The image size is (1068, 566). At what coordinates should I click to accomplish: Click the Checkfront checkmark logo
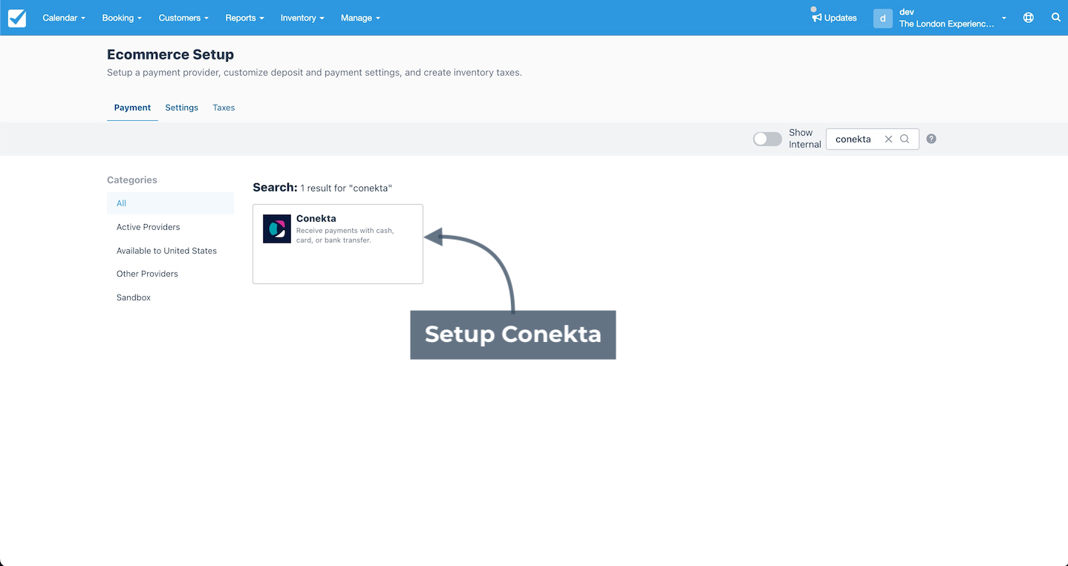pyautogui.click(x=17, y=18)
